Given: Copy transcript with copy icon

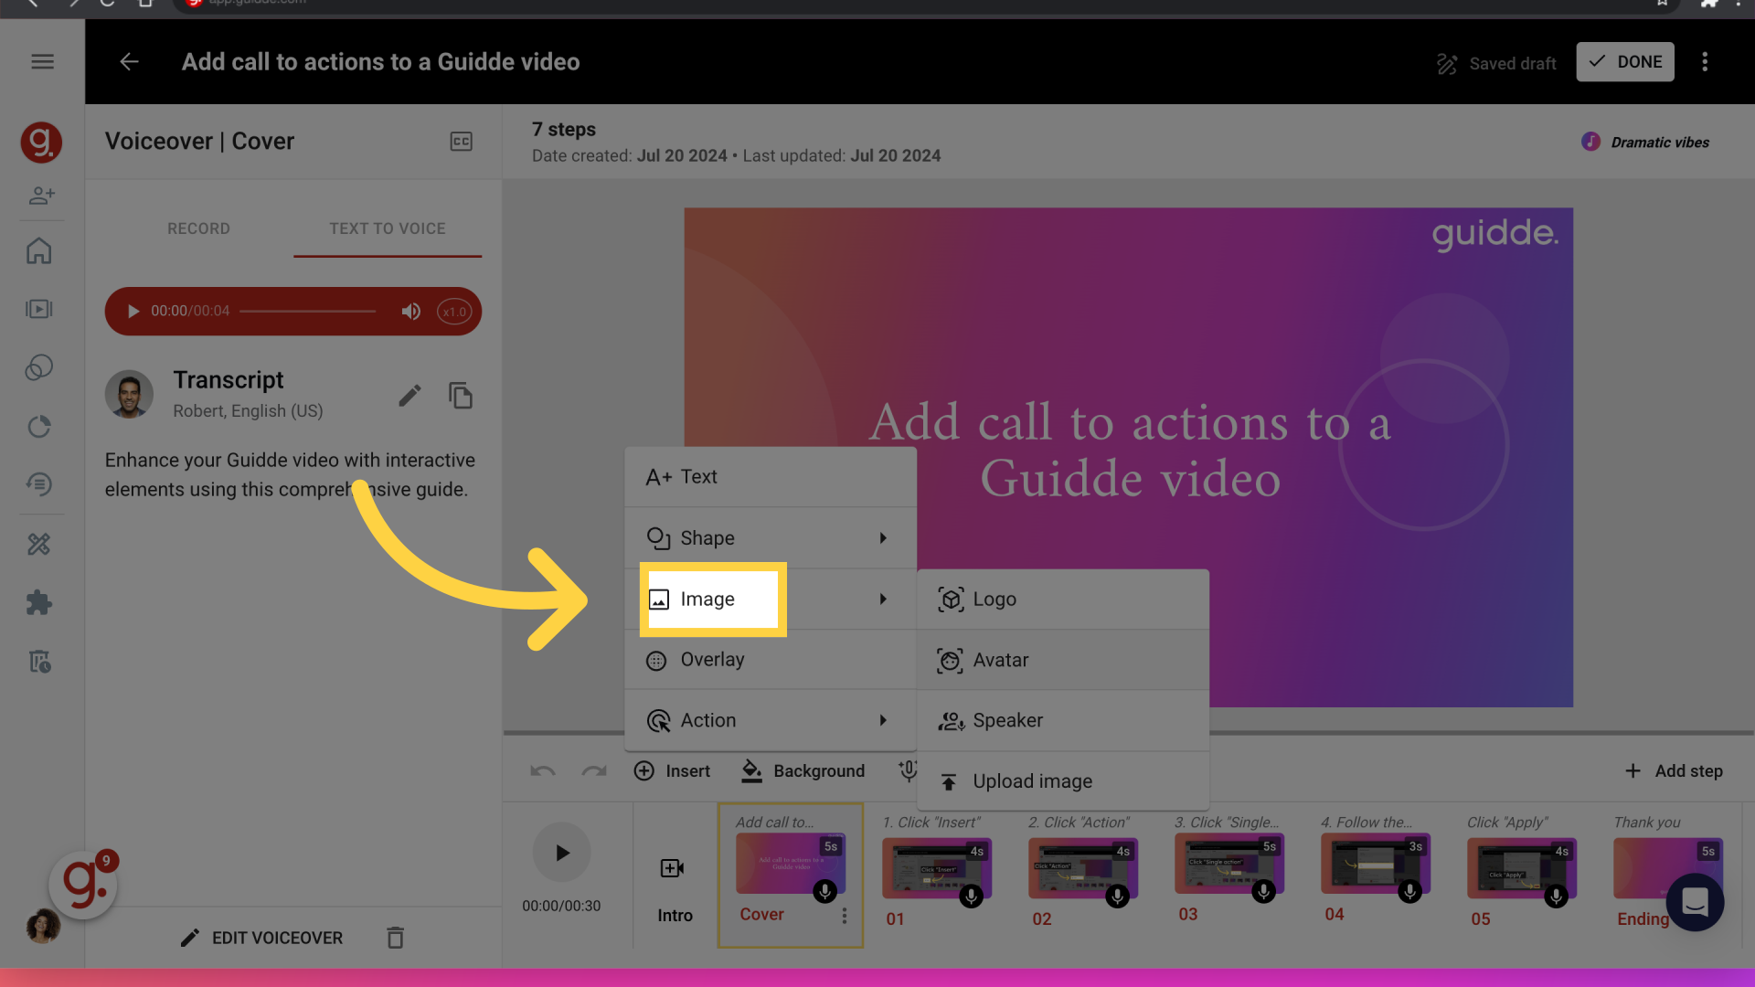Looking at the screenshot, I should pos(461,395).
